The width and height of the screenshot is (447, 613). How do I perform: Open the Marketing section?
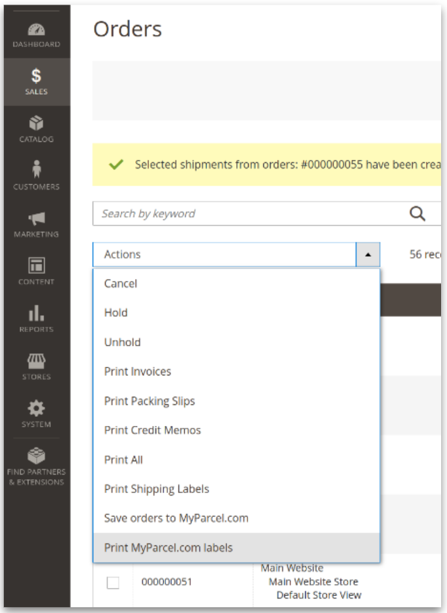point(36,224)
